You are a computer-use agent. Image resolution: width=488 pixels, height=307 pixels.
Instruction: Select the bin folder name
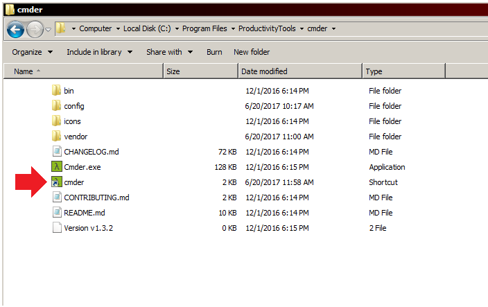point(69,91)
